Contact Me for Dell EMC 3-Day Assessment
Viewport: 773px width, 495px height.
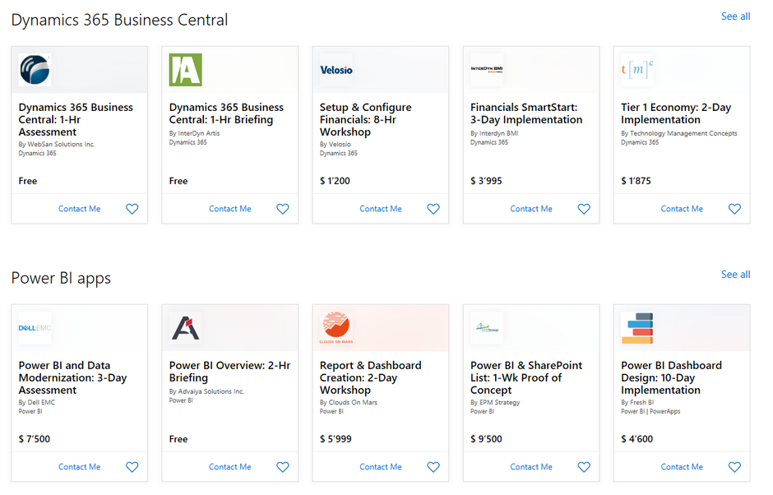(x=80, y=467)
